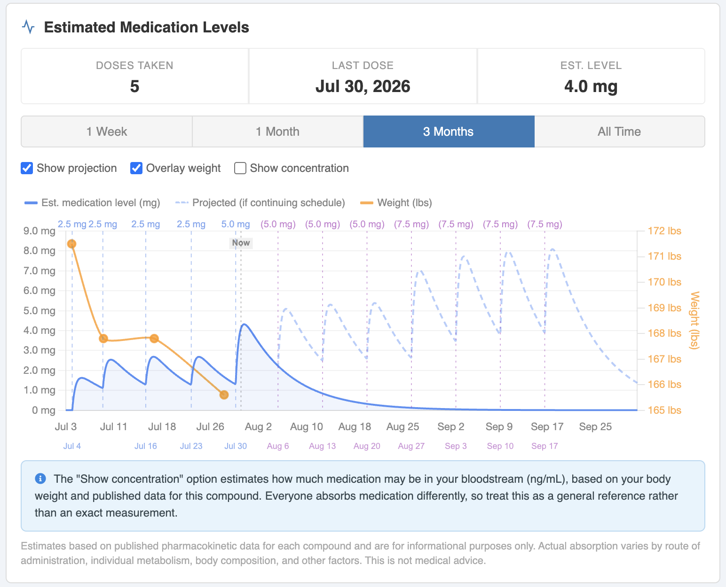Click the Sep 3 projected dose date
726x587 pixels.
(456, 446)
